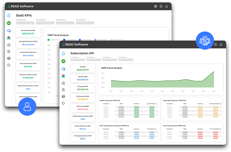The image size is (231, 152).
Task: Click the New Revenue column header
Action: (152, 129)
